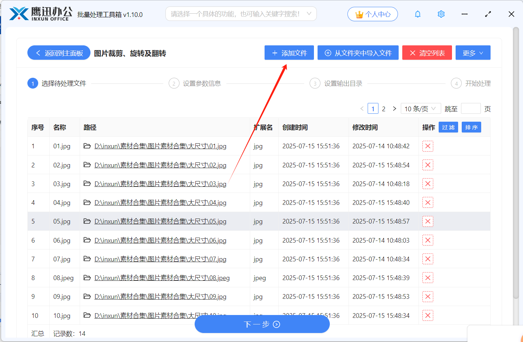
Task: Open the path link for 02.jpg
Action: tap(160, 165)
